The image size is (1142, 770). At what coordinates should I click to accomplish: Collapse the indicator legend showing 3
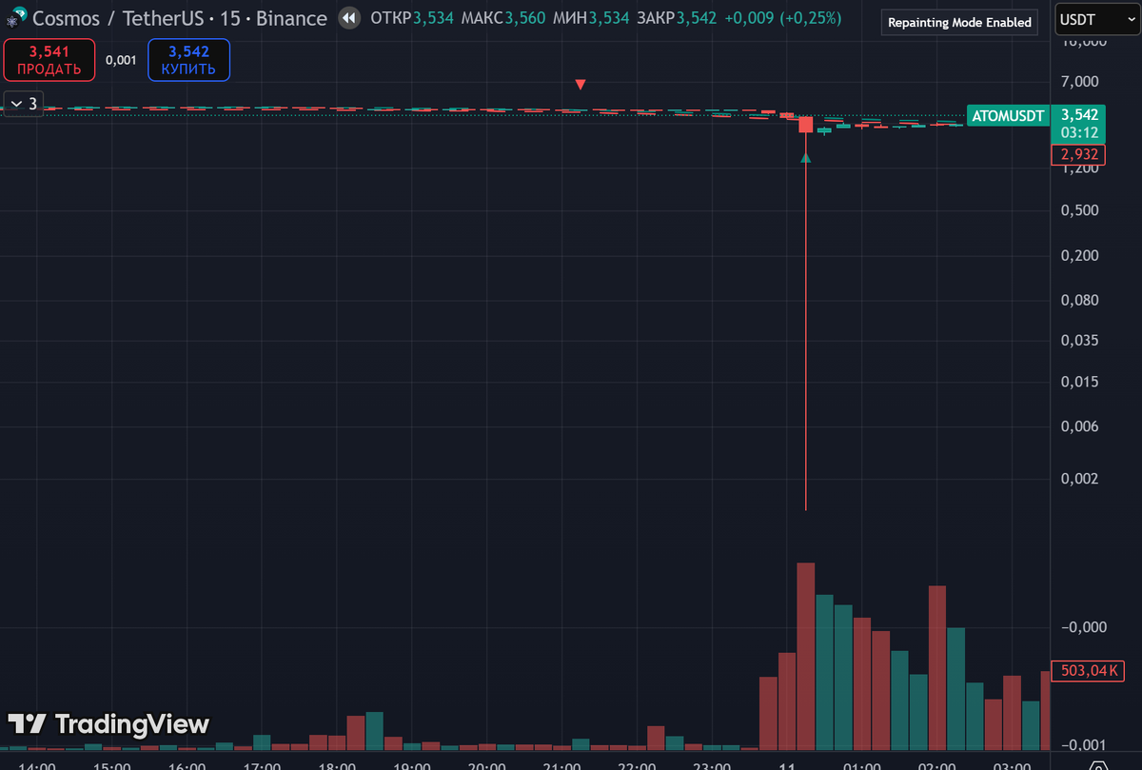point(24,104)
